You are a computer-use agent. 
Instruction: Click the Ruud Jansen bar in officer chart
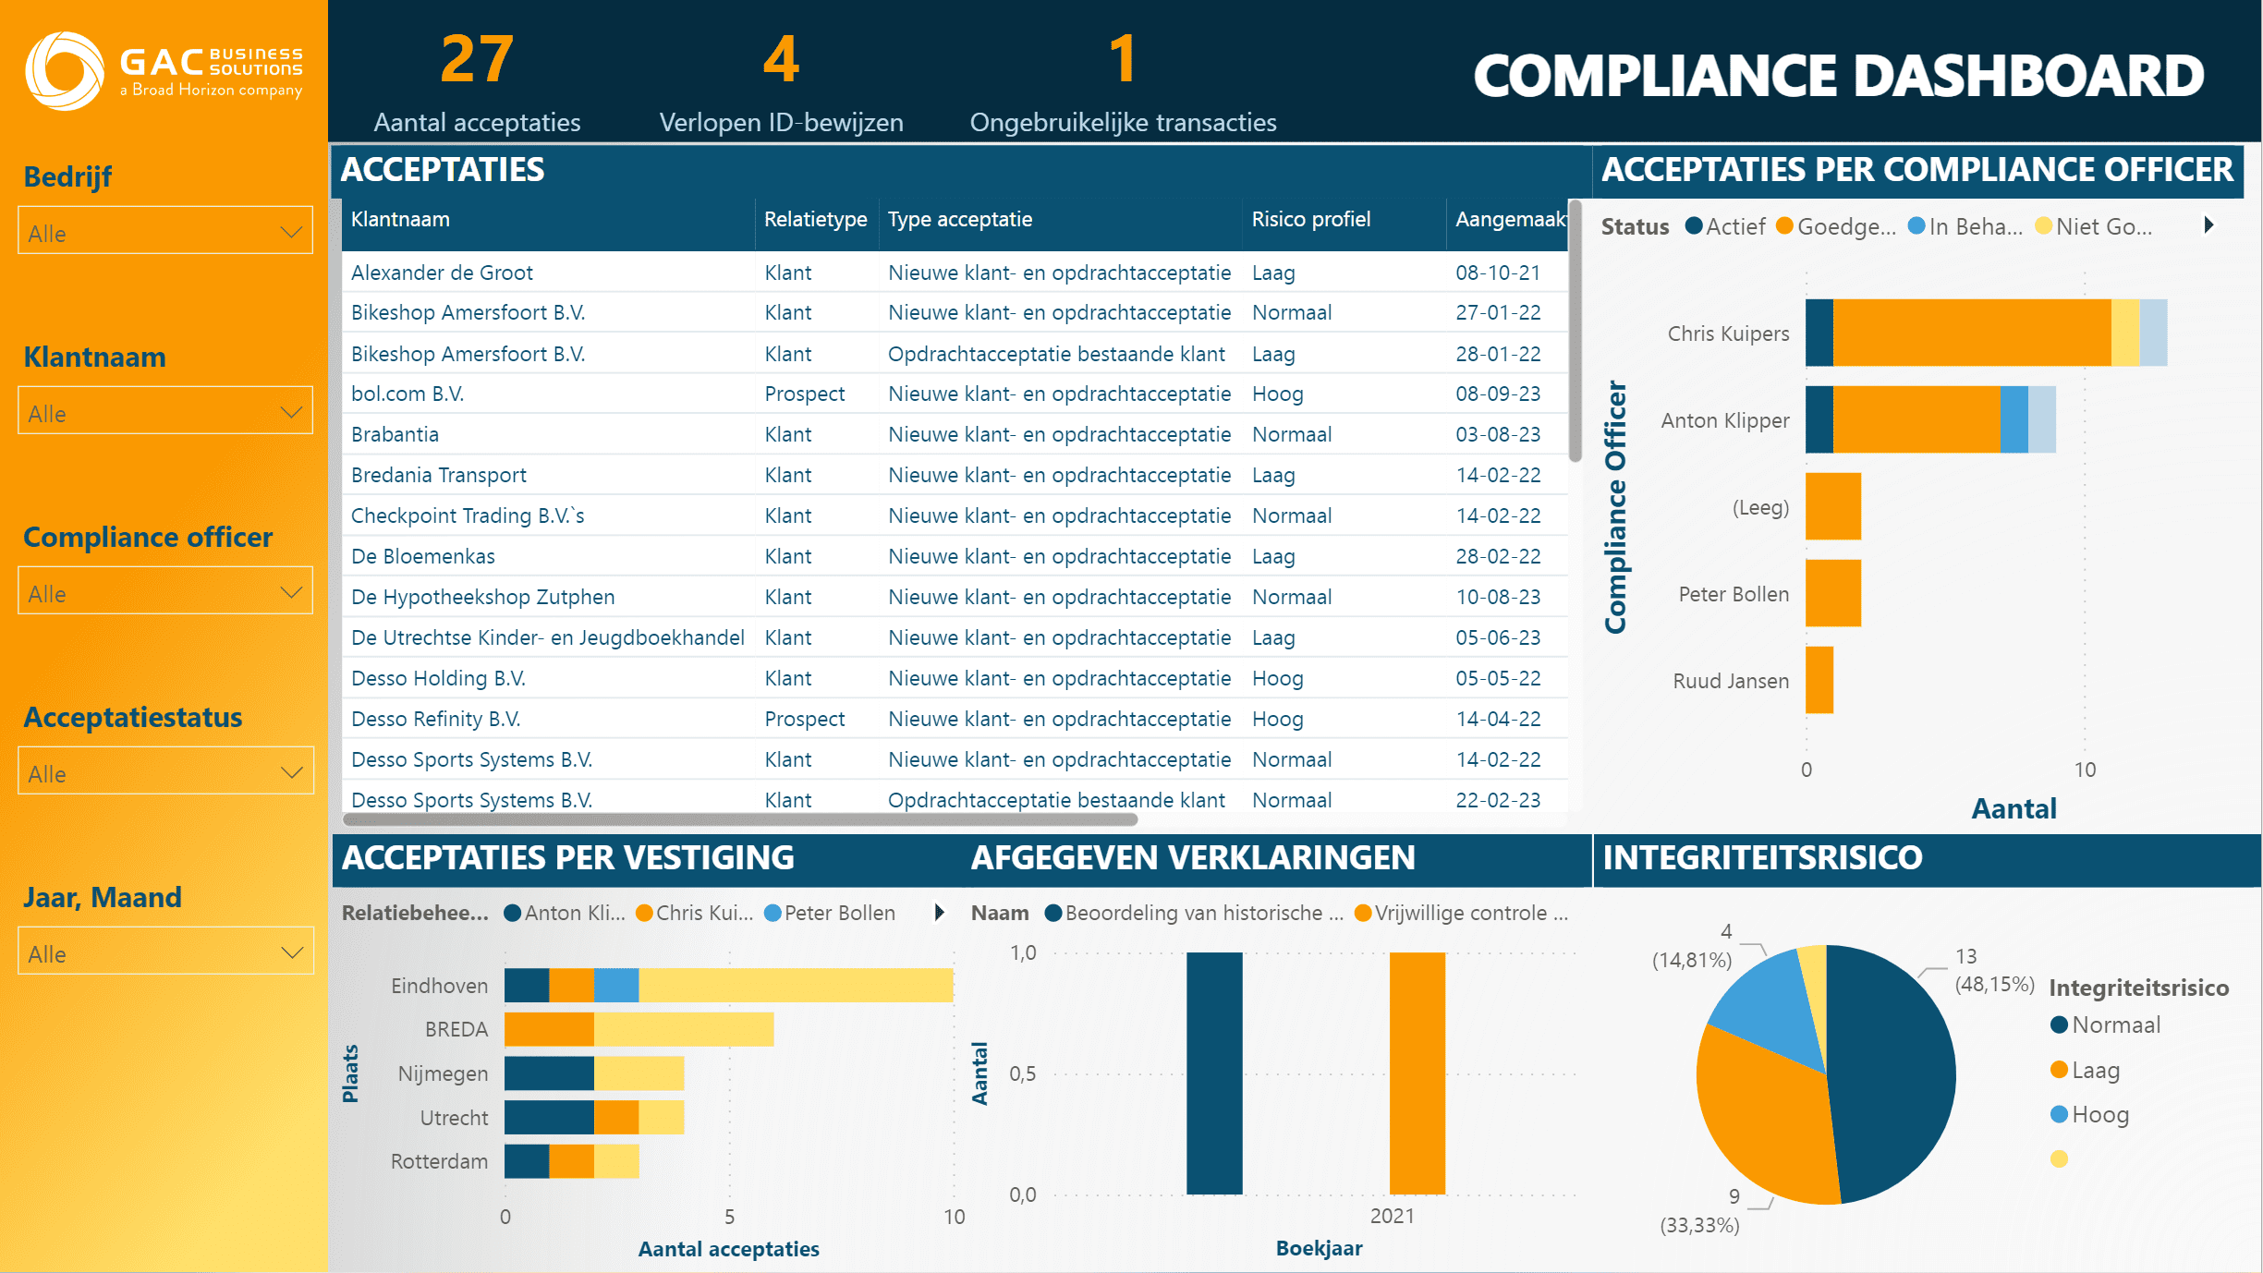pos(1819,680)
